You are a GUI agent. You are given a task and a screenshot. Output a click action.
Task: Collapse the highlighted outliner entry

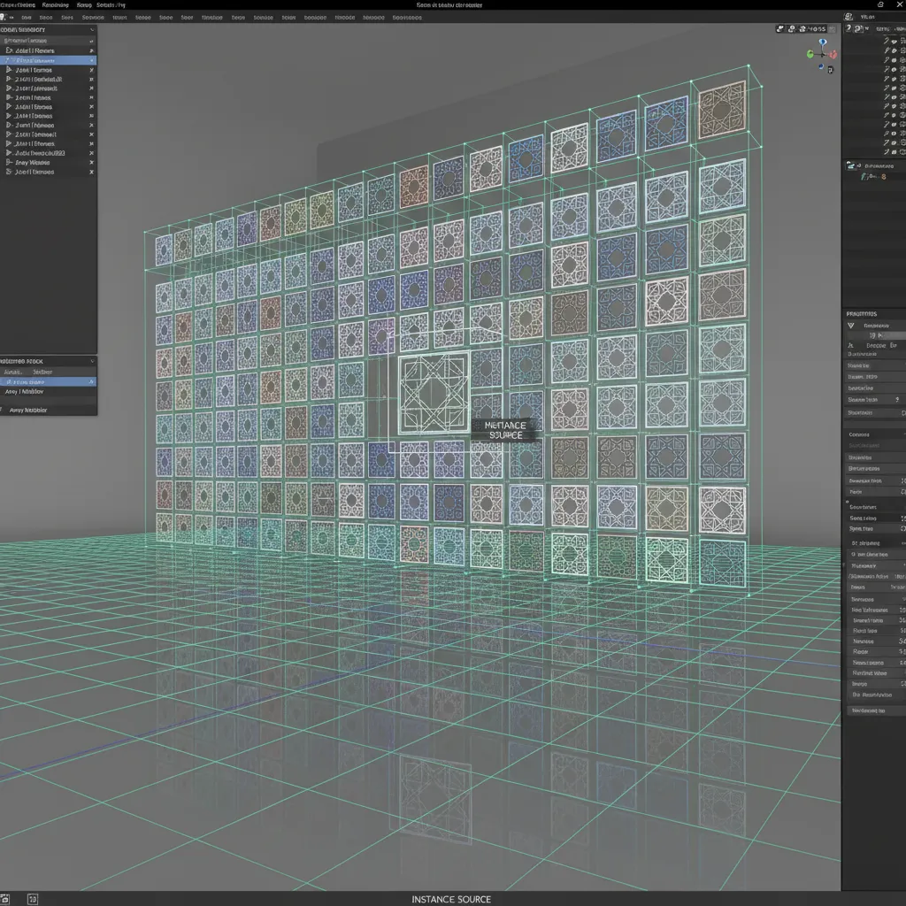8,59
